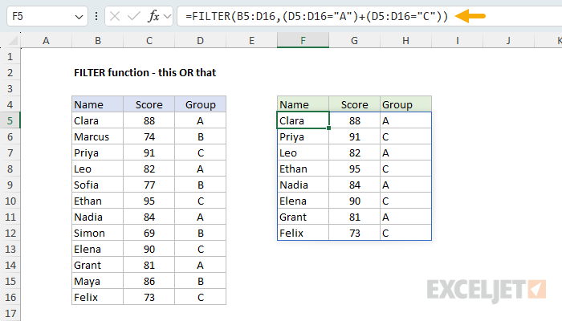Click the source table 'Name' header cell
The width and height of the screenshot is (562, 321).
[x=97, y=104]
